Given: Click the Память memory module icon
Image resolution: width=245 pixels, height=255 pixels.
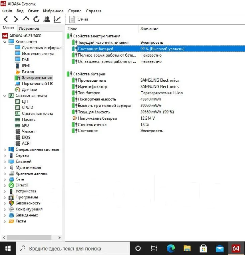Looking at the screenshot, I should pos(18,120).
